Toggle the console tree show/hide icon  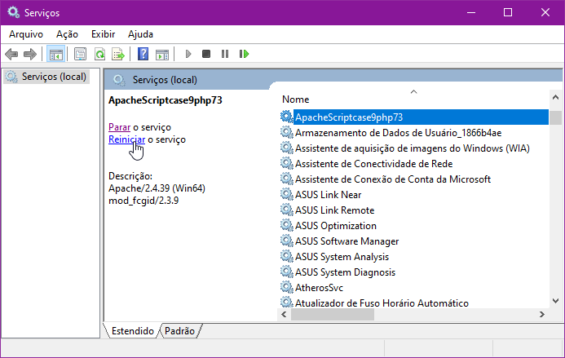pos(56,54)
